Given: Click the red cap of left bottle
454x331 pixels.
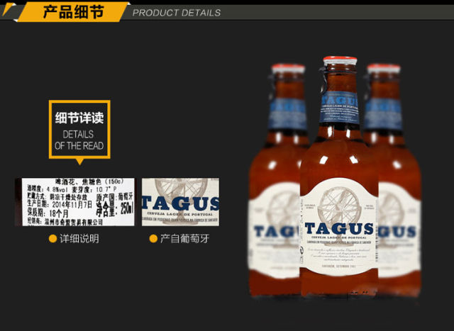Looking at the screenshot, I should tap(287, 69).
